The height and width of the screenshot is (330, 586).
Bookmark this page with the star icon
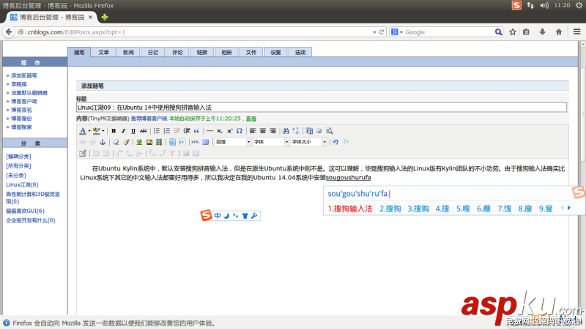513,32
